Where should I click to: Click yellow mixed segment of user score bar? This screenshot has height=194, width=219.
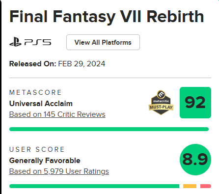tap(190, 186)
